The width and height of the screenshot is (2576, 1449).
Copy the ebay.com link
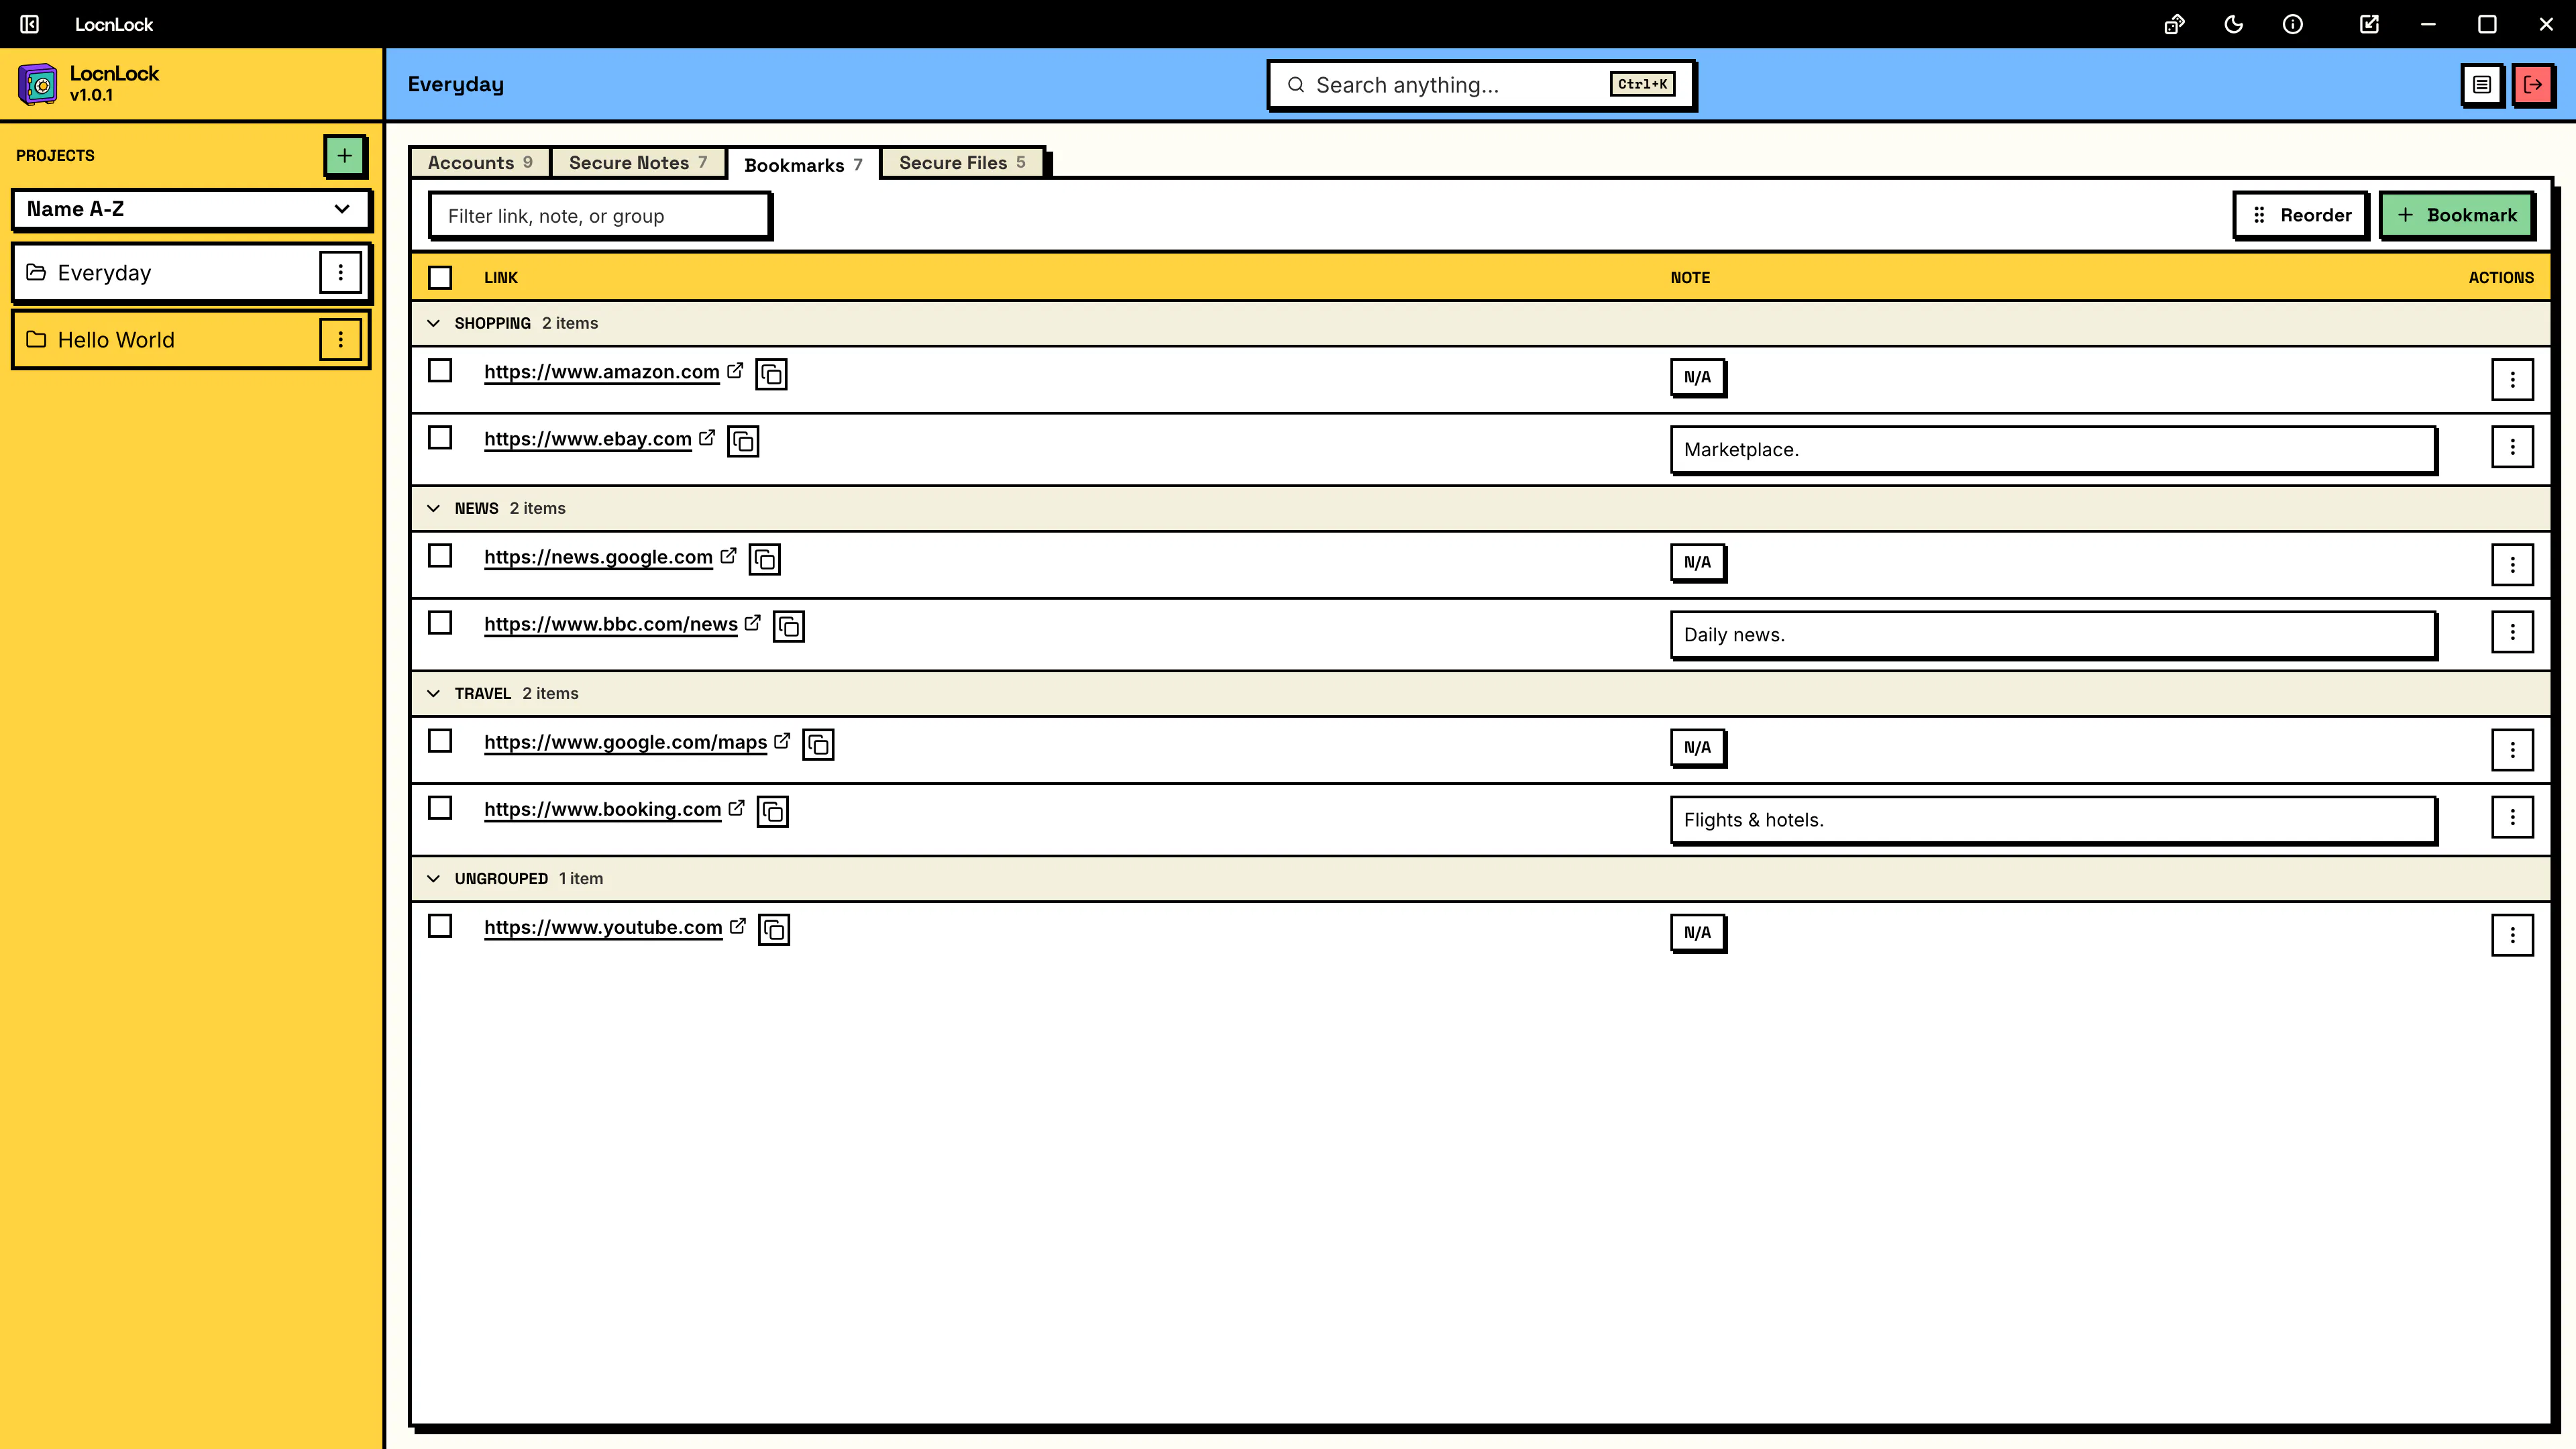743,441
